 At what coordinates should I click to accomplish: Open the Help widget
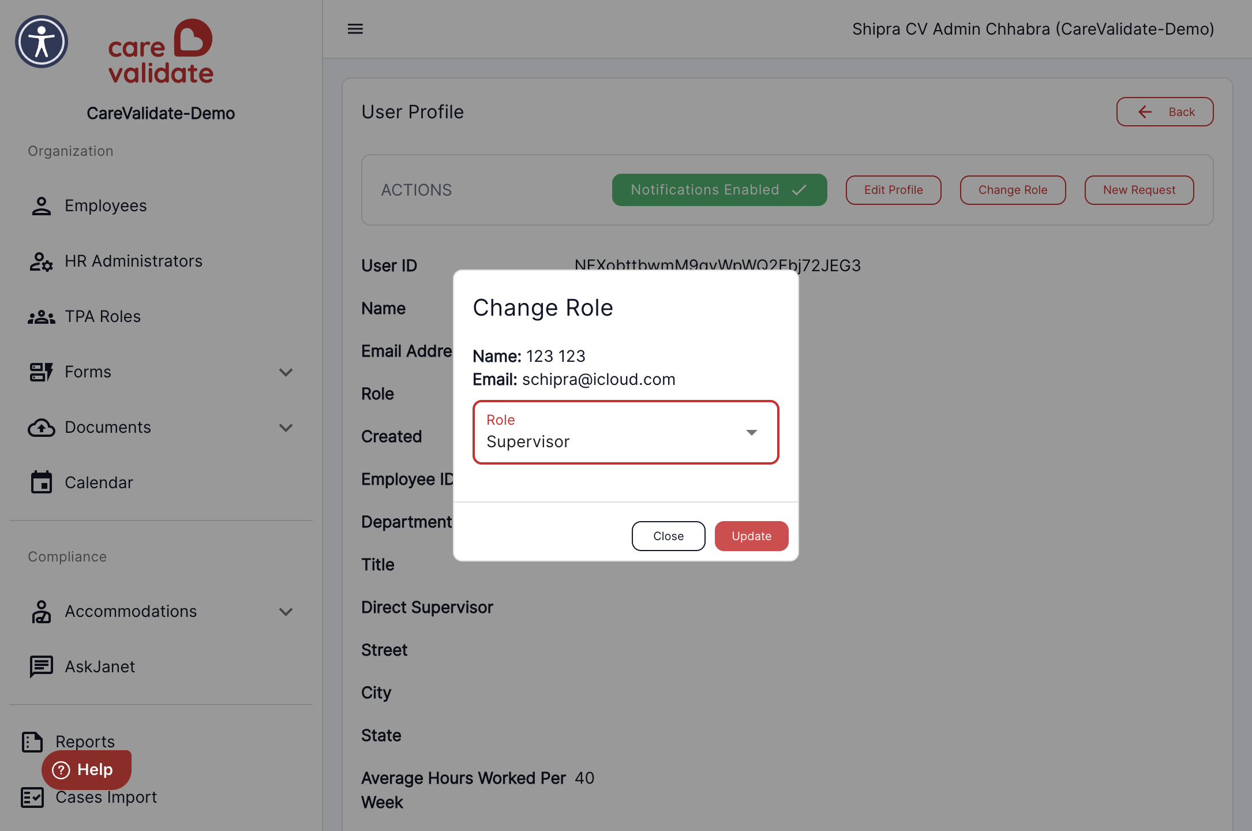click(x=87, y=770)
